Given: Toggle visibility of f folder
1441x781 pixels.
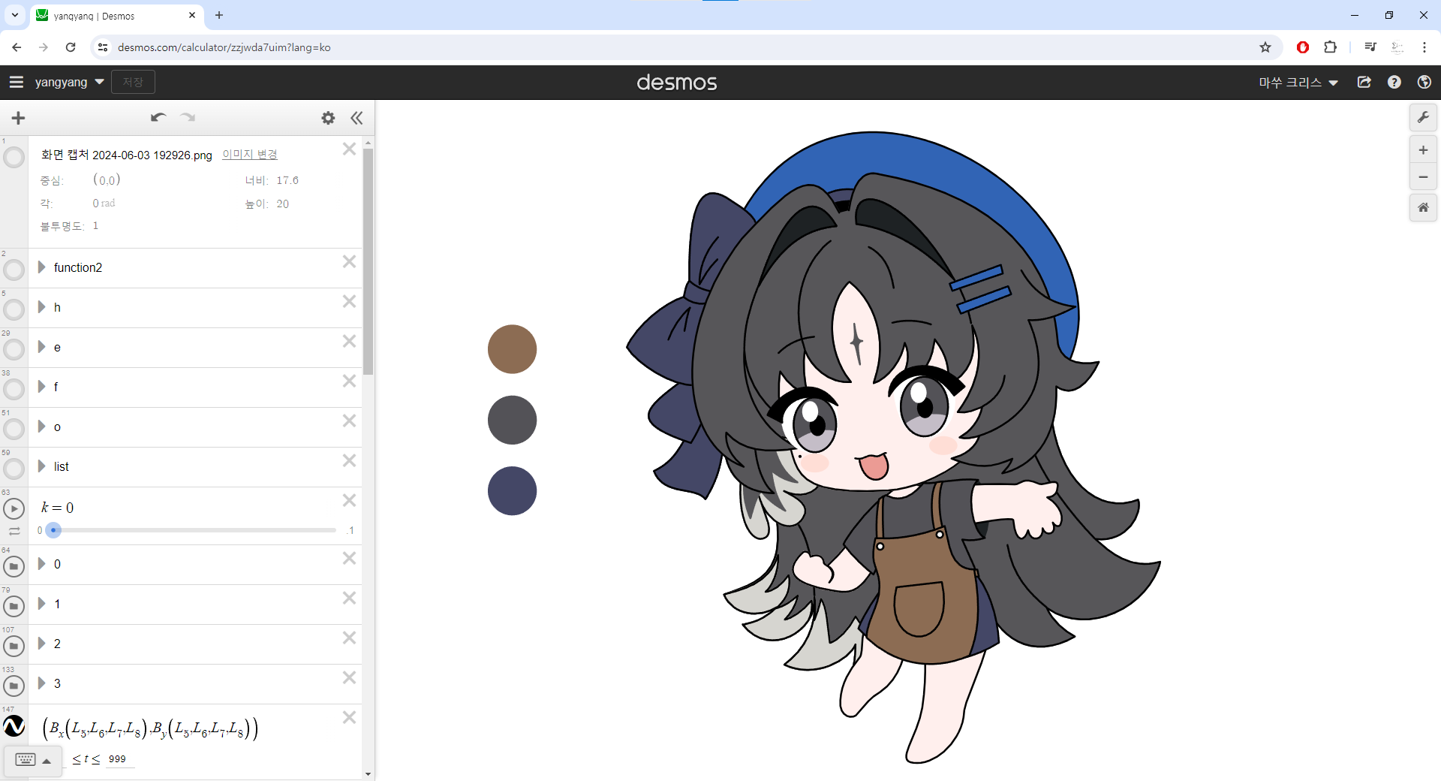Looking at the screenshot, I should coord(14,389).
